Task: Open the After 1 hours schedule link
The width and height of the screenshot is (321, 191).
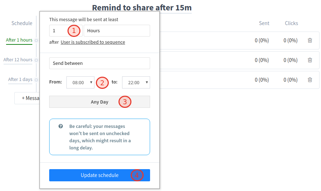Action: tap(19, 40)
